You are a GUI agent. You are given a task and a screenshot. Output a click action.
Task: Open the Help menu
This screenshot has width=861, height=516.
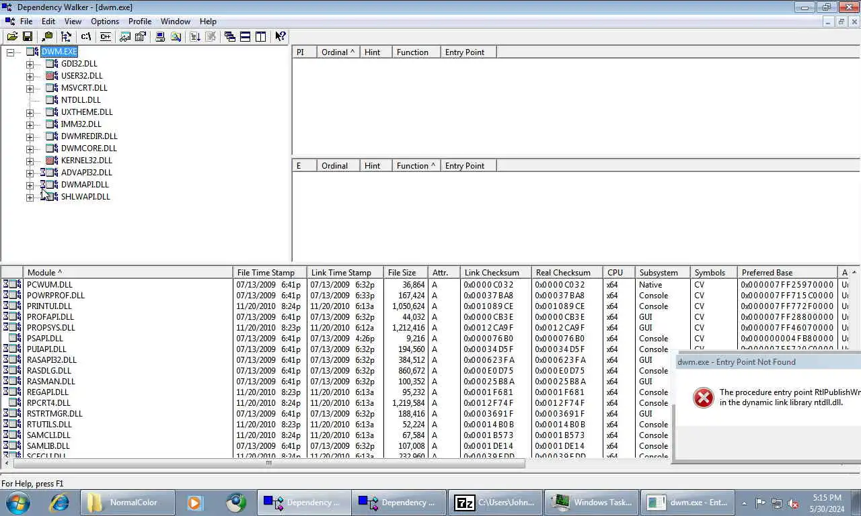pos(208,21)
